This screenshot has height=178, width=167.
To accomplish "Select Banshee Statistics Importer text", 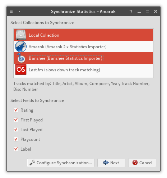I will (65, 58).
